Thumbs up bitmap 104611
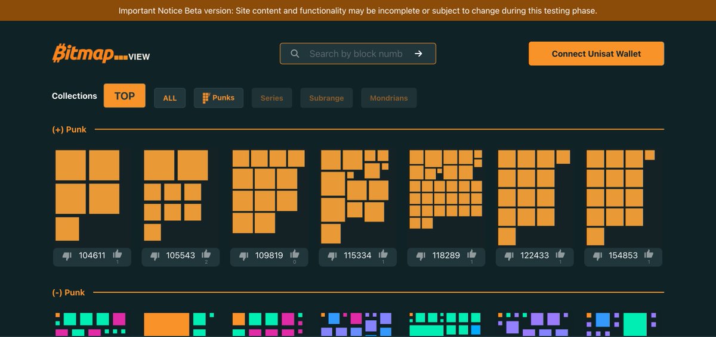 pyautogui.click(x=118, y=254)
